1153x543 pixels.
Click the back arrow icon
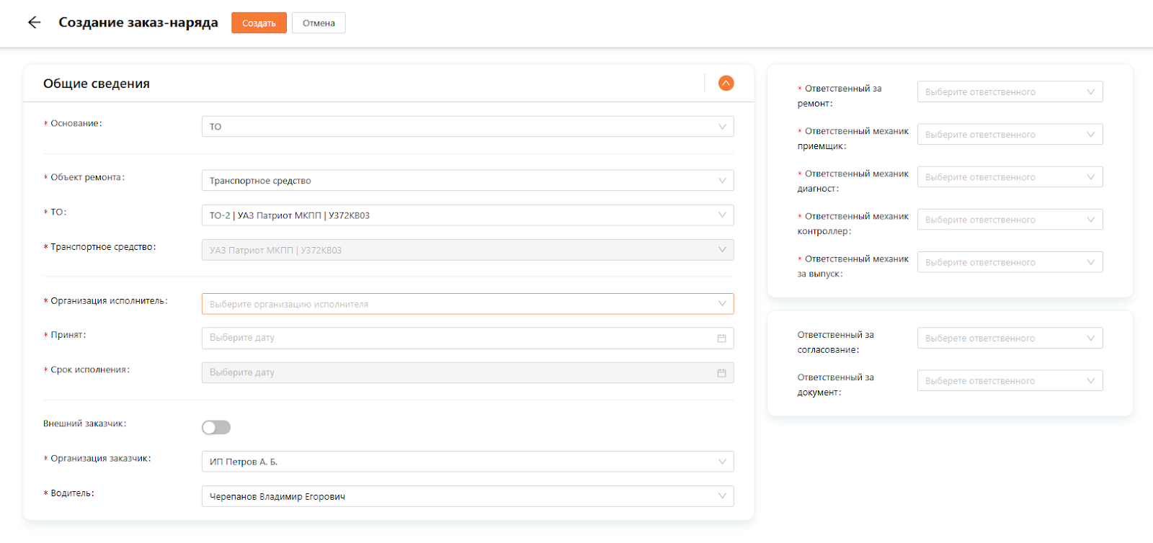click(34, 22)
